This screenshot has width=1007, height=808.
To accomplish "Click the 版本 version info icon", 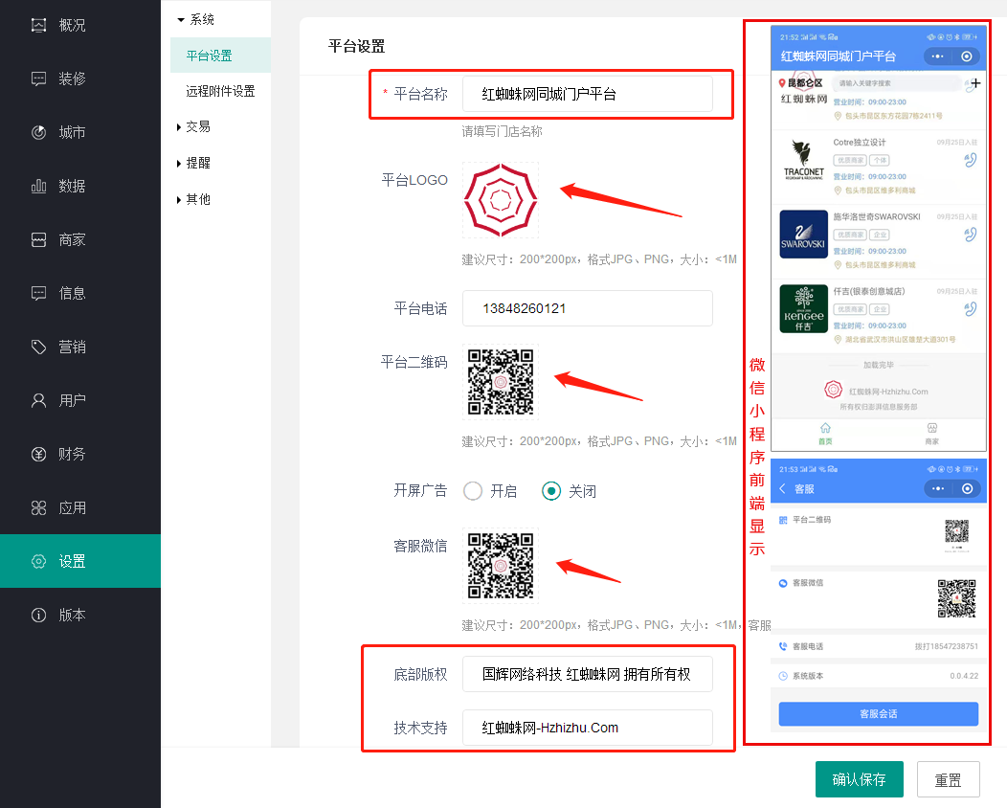I will pyautogui.click(x=38, y=616).
